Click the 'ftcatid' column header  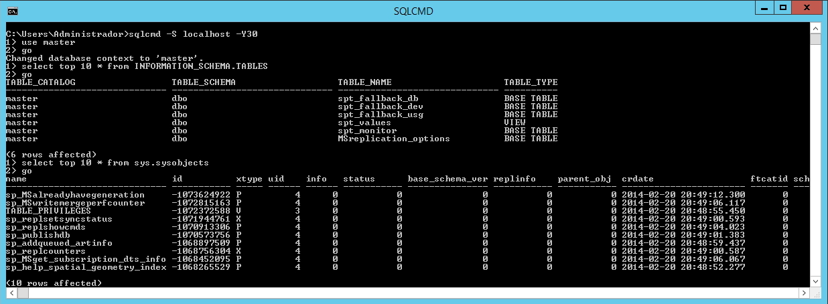pyautogui.click(x=770, y=179)
